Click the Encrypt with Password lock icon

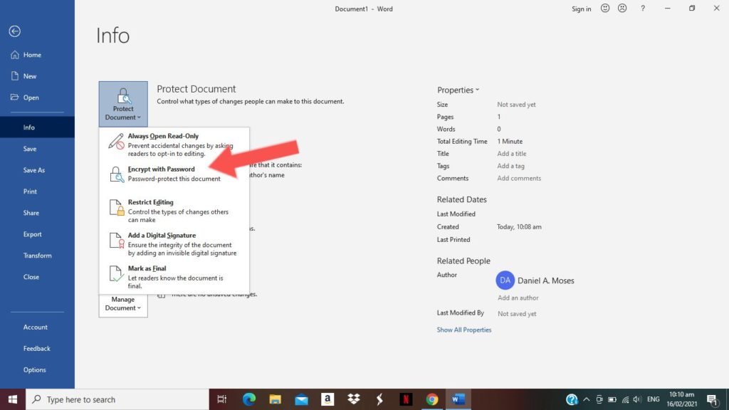click(x=116, y=174)
